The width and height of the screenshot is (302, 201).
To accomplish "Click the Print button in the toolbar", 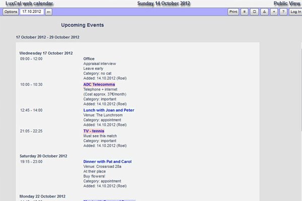I will click(233, 12).
